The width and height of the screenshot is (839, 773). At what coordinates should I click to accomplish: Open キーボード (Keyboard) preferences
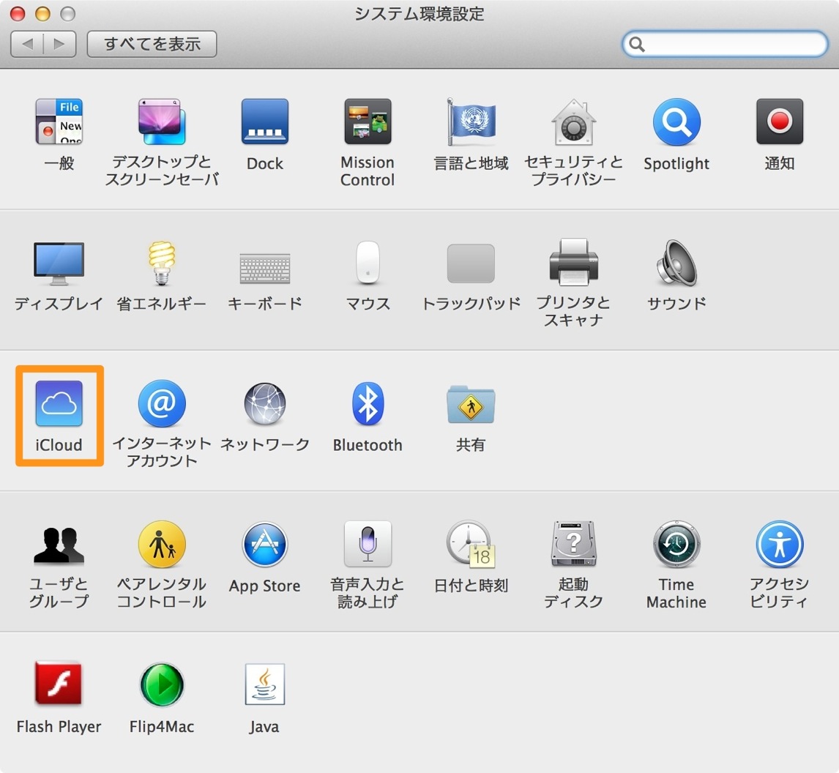(265, 268)
